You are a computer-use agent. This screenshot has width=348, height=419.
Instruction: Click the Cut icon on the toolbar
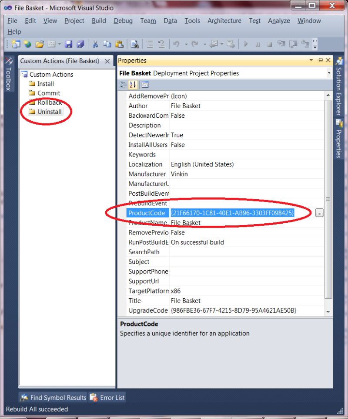[x=95, y=44]
